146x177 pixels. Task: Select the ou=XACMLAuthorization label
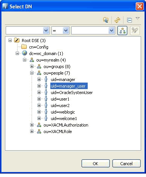point(66,125)
